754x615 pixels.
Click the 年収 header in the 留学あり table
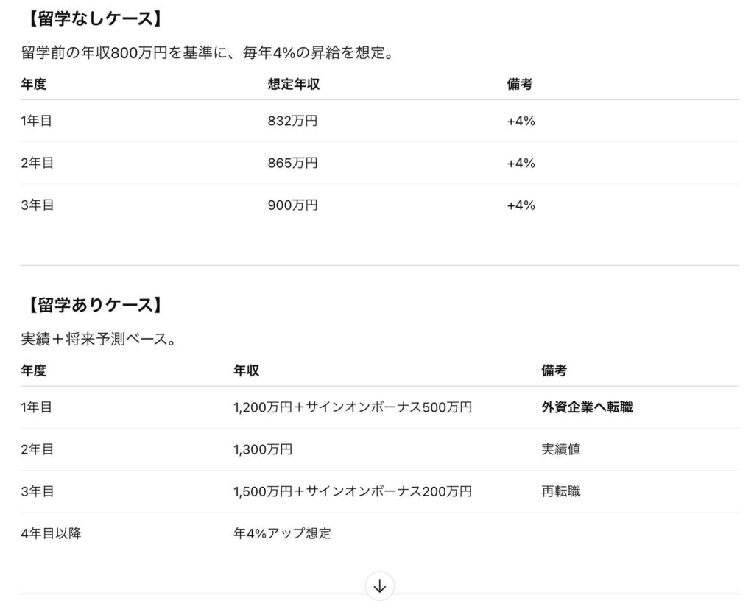[x=246, y=370]
